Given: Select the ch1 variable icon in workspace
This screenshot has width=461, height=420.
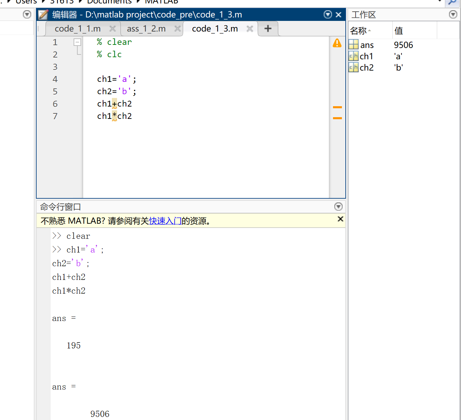Looking at the screenshot, I should [354, 56].
